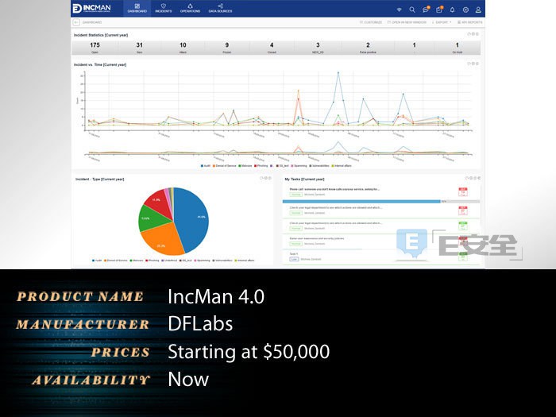
Task: Open the settings gear icon
Action: point(465,10)
